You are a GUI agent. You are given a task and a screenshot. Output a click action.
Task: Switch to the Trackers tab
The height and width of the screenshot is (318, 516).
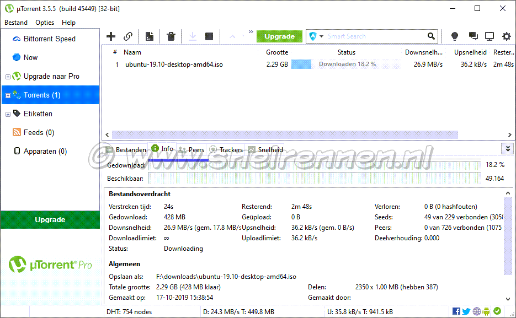[226, 149]
